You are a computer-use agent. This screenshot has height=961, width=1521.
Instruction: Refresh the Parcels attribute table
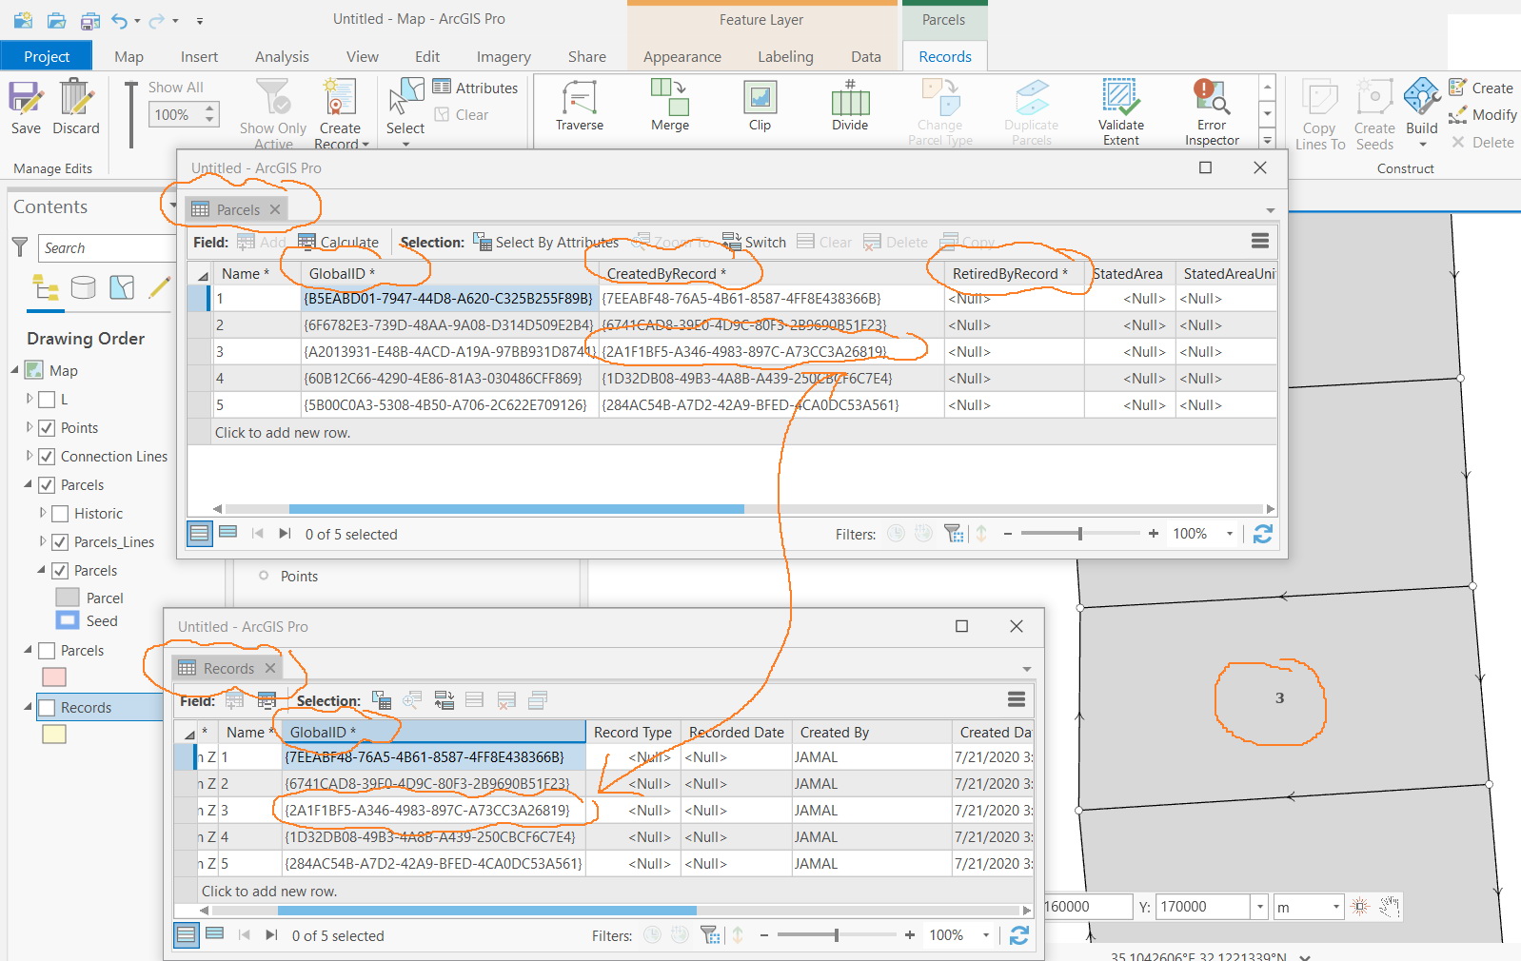(x=1262, y=534)
